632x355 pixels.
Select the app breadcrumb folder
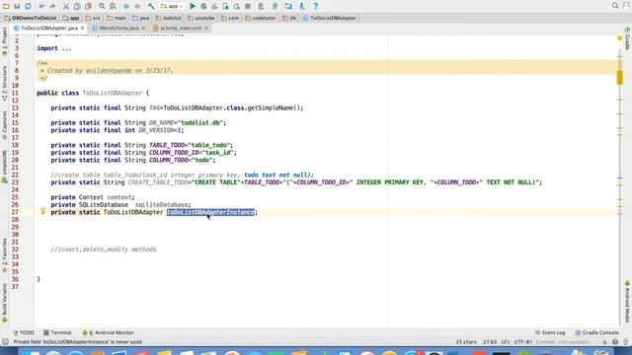click(x=71, y=18)
